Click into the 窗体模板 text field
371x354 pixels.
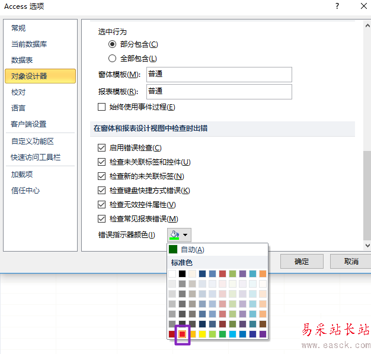tap(219, 75)
